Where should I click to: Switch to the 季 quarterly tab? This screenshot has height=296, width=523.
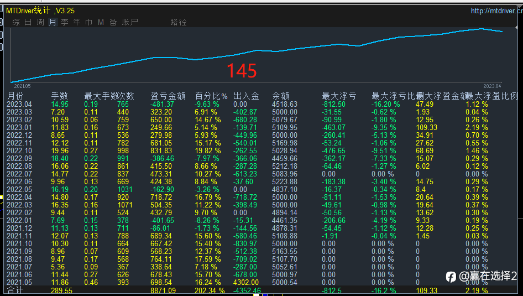point(65,22)
